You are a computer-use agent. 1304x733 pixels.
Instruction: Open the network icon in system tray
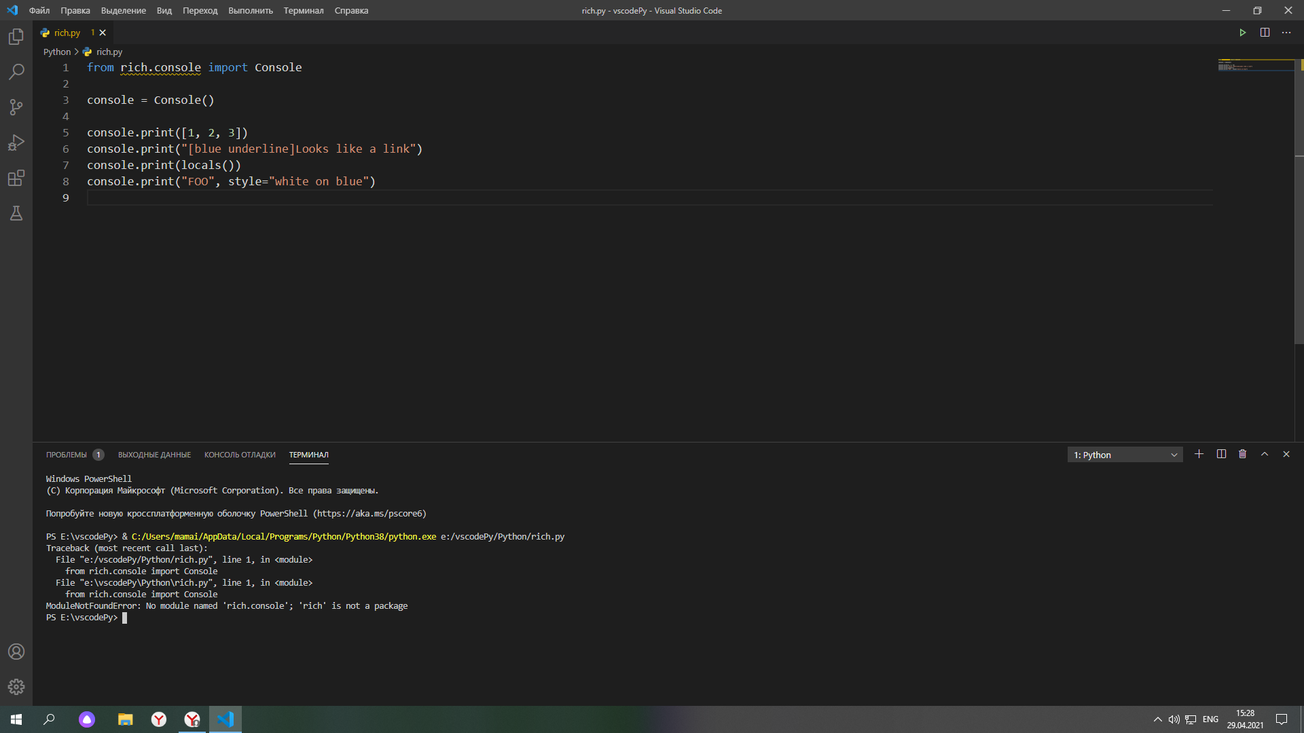tap(1191, 719)
